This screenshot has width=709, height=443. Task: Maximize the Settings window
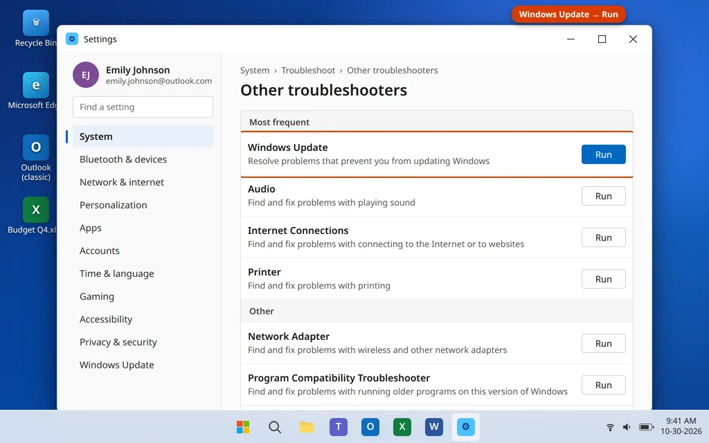(x=602, y=39)
